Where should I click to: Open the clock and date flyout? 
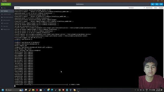(158, 90)
